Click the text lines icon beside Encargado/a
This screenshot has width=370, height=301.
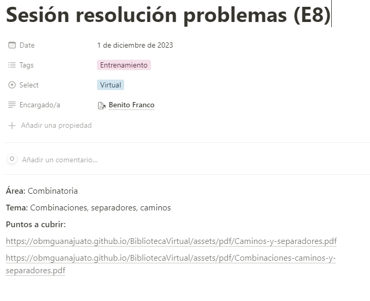[12, 105]
